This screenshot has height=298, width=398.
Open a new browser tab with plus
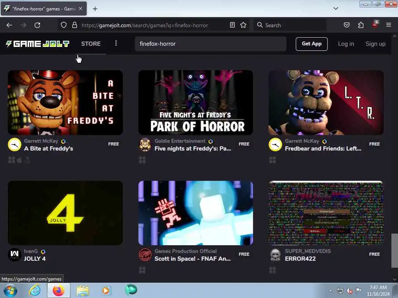point(95,9)
